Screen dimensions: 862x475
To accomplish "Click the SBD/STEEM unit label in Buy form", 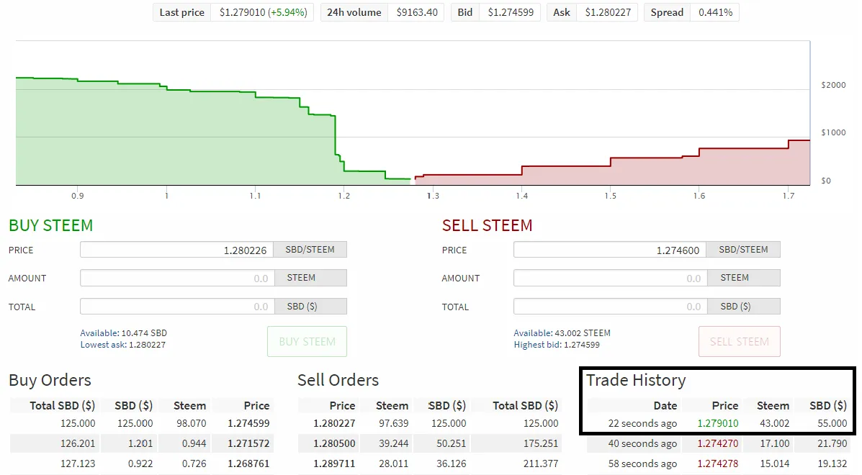I will [310, 249].
